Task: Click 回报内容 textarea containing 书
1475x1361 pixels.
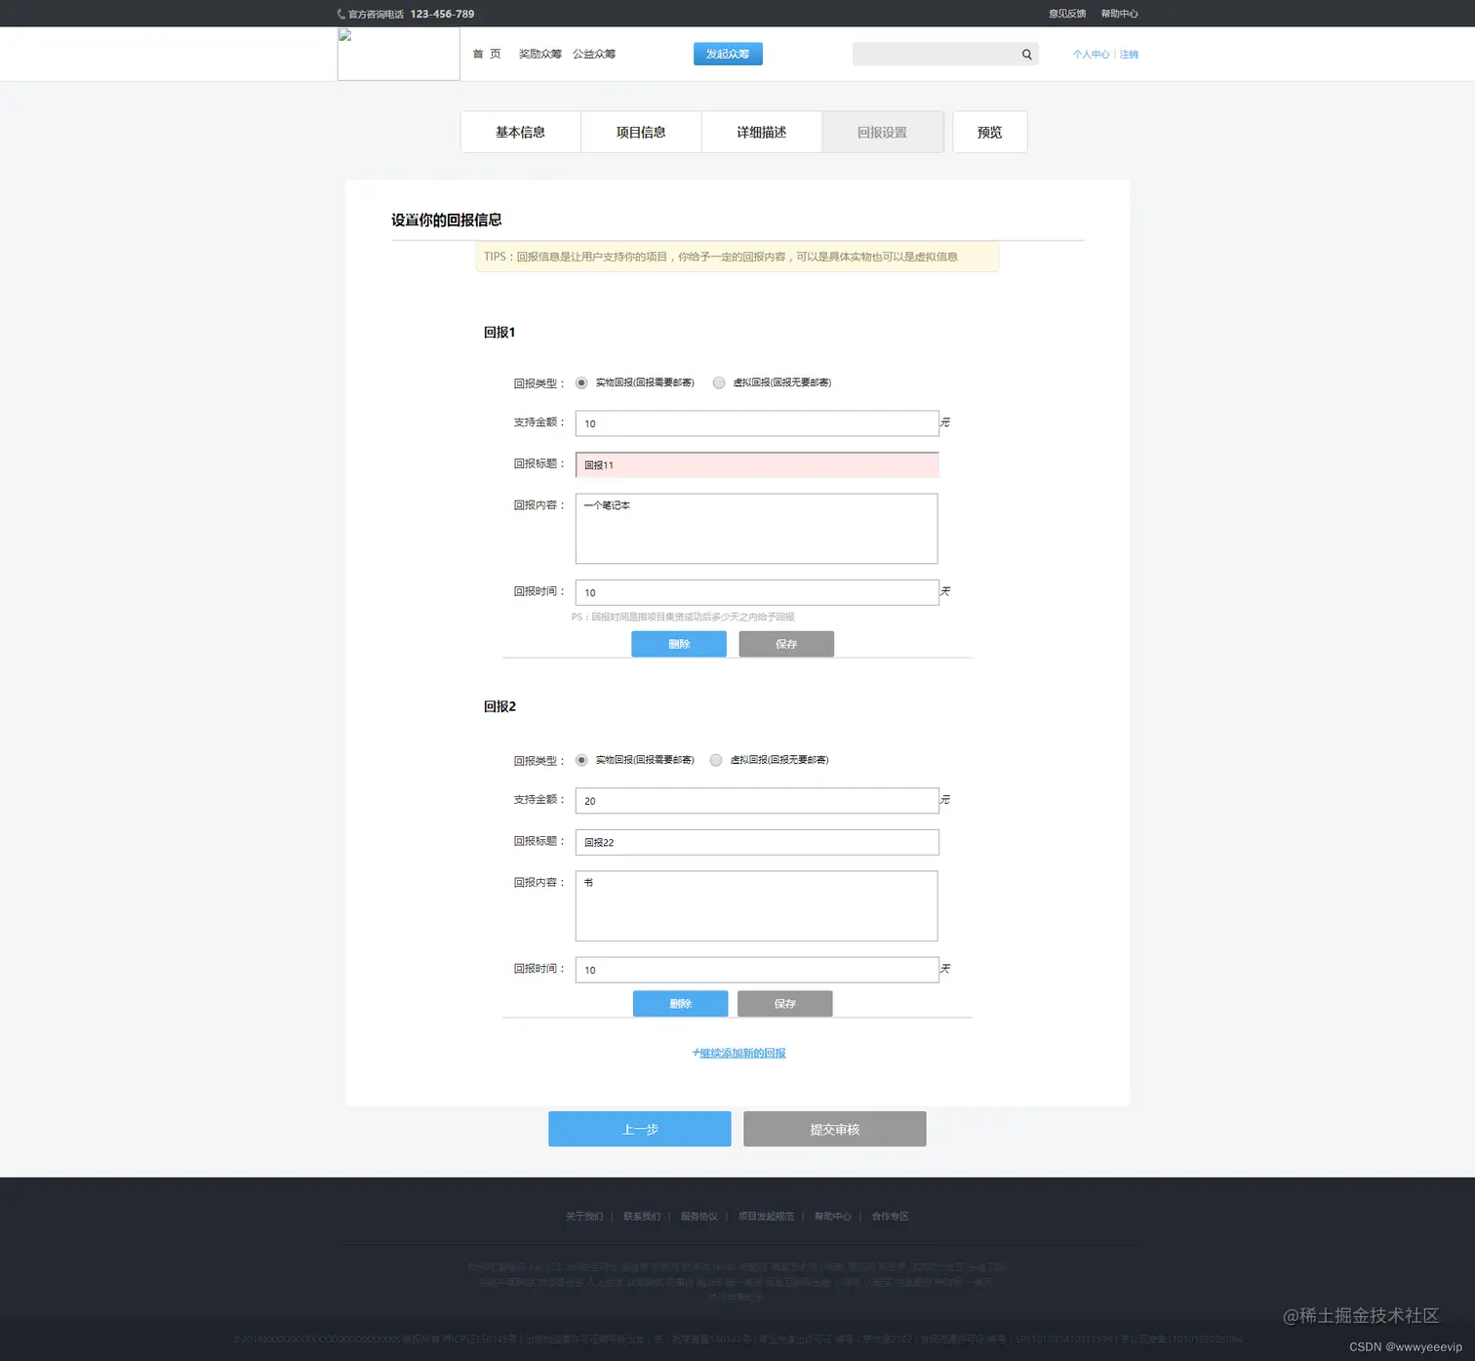Action: coord(757,906)
